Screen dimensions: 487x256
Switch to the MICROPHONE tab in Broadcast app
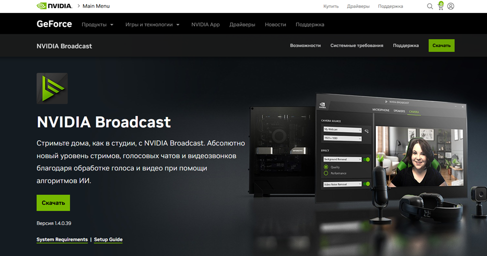point(381,110)
